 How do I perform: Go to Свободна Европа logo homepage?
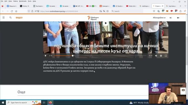click(x=93, y=18)
